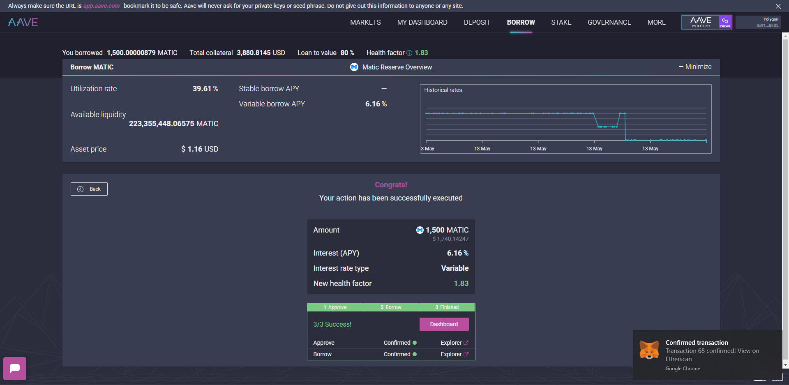The width and height of the screenshot is (789, 385).
Task: Open the More menu
Action: click(x=656, y=22)
